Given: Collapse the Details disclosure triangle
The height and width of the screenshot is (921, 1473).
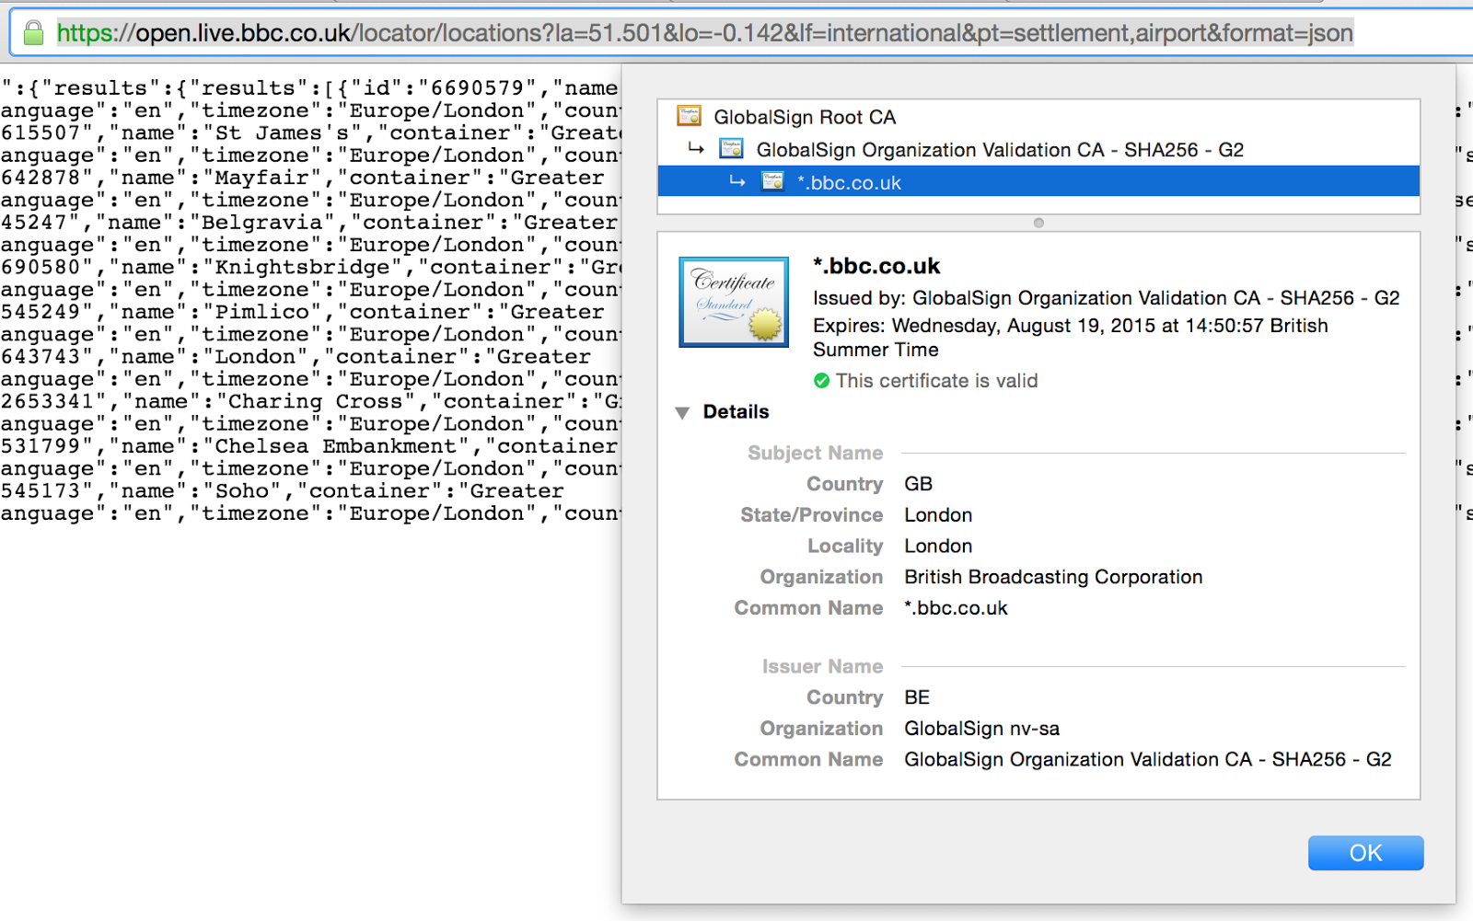Looking at the screenshot, I should pyautogui.click(x=682, y=412).
